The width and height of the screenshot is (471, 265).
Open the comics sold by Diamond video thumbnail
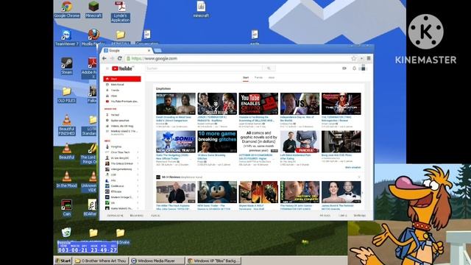258,141
